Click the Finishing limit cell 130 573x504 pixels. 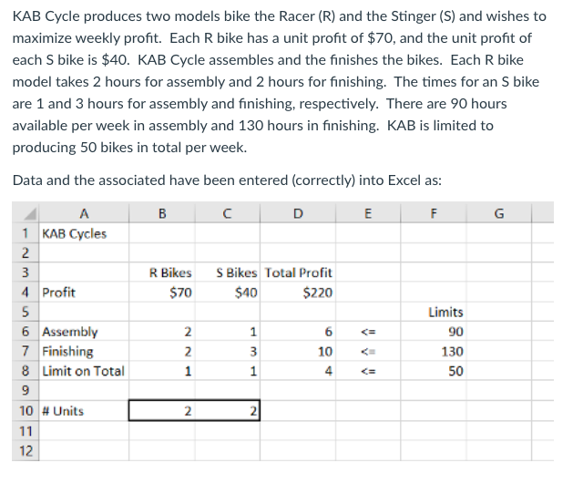point(434,351)
